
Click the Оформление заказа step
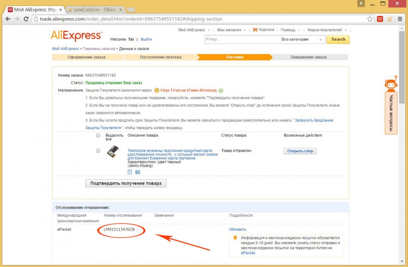pyautogui.click(x=87, y=57)
